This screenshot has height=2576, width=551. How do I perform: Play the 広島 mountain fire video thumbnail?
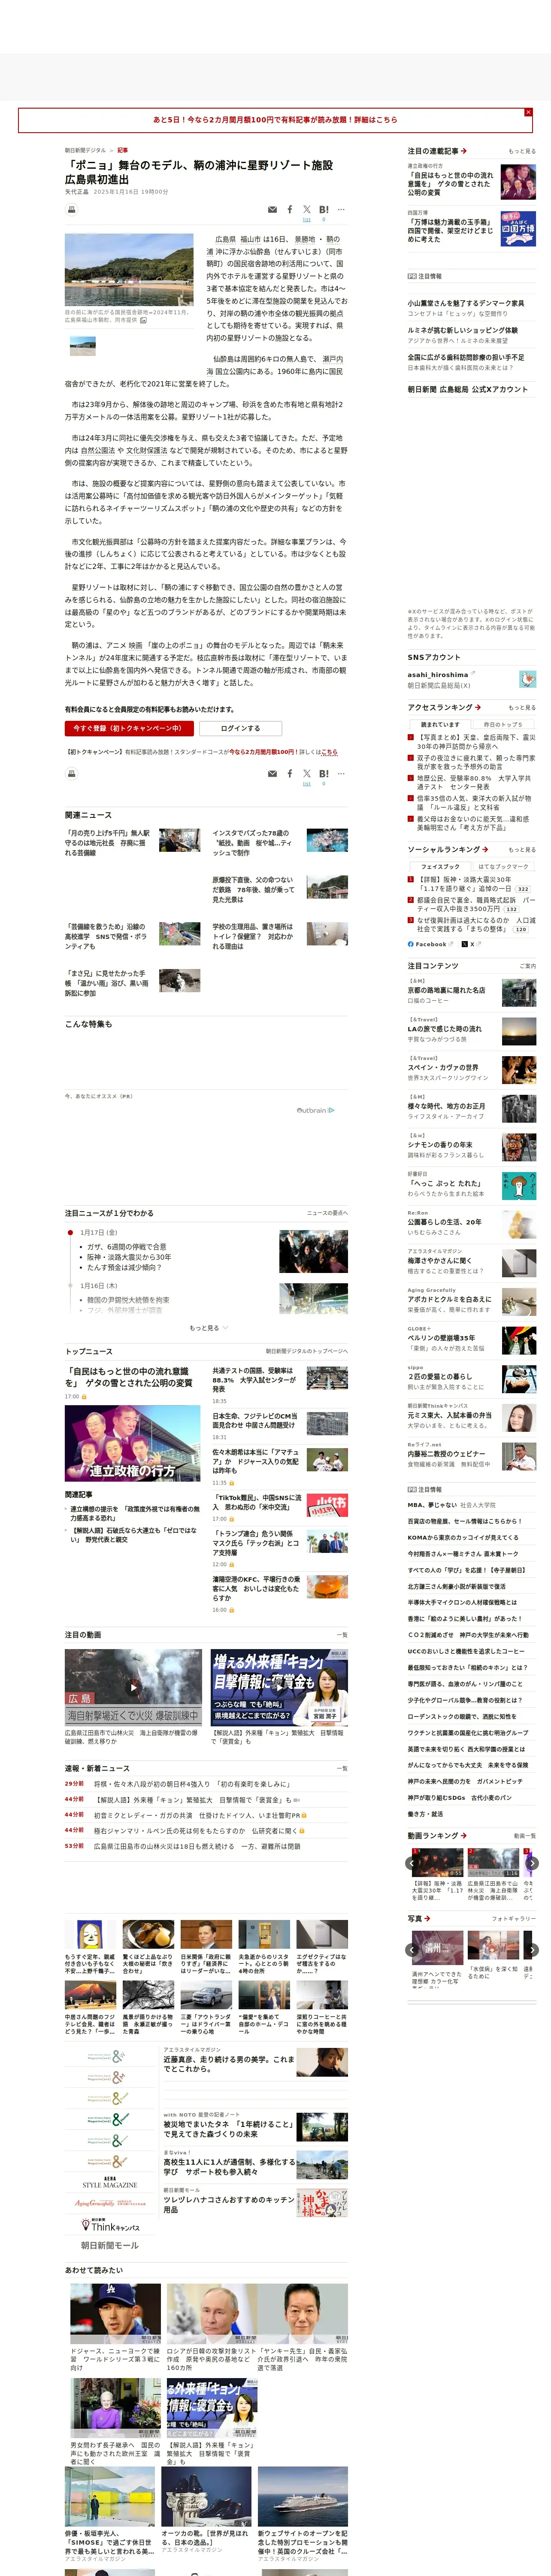pyautogui.click(x=133, y=1686)
